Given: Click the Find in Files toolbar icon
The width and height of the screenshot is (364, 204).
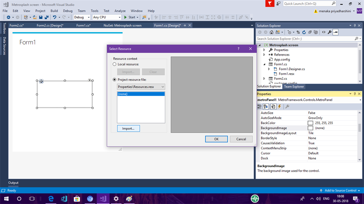Looking at the screenshot, I should tap(144, 17).
